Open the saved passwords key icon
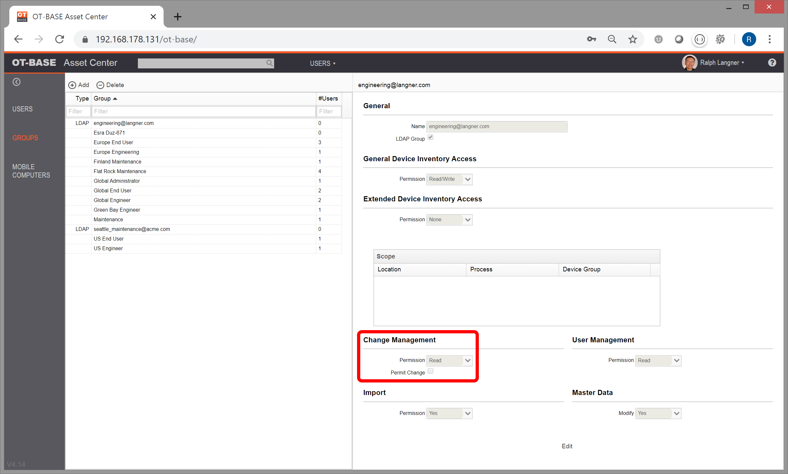This screenshot has height=474, width=788. (x=591, y=39)
